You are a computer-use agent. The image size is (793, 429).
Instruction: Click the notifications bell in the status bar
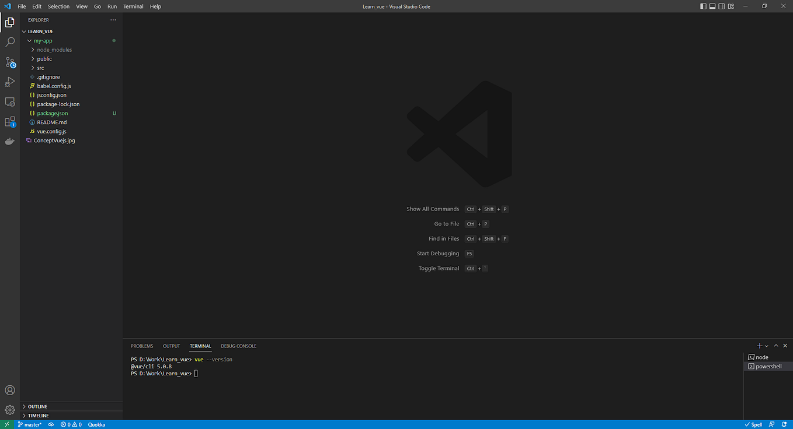tap(784, 424)
